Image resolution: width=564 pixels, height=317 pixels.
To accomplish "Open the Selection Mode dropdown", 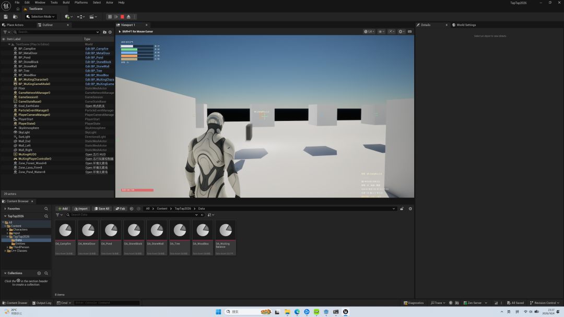I will click(41, 17).
